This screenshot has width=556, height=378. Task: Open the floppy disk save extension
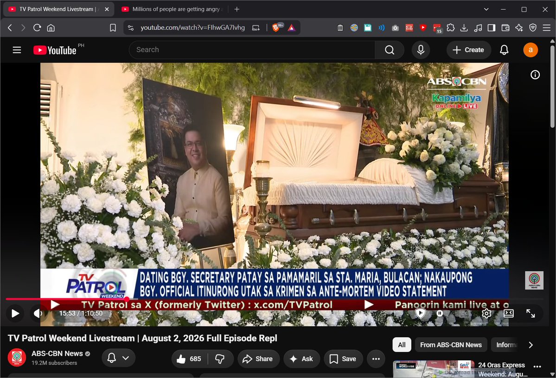(368, 28)
